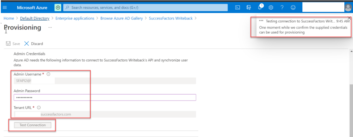Go to Home breadcrumb link

point(9,19)
